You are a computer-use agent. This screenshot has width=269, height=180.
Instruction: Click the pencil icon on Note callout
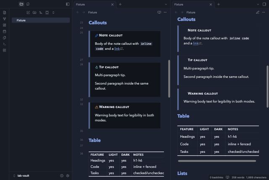97,35
